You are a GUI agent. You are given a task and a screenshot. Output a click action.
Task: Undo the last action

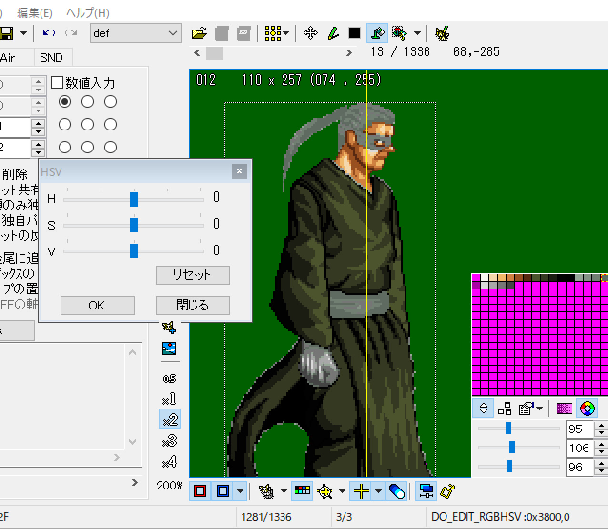point(49,33)
